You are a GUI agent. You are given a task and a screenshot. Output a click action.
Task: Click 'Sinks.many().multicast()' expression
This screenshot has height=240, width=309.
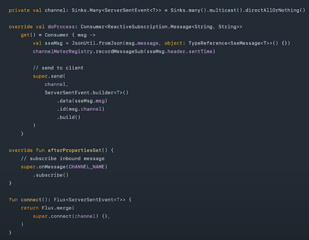[206, 10]
